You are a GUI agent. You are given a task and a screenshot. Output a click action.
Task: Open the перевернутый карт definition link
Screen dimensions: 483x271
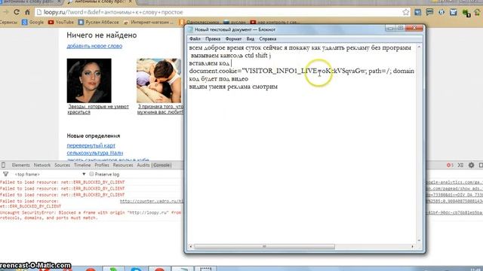pos(91,145)
